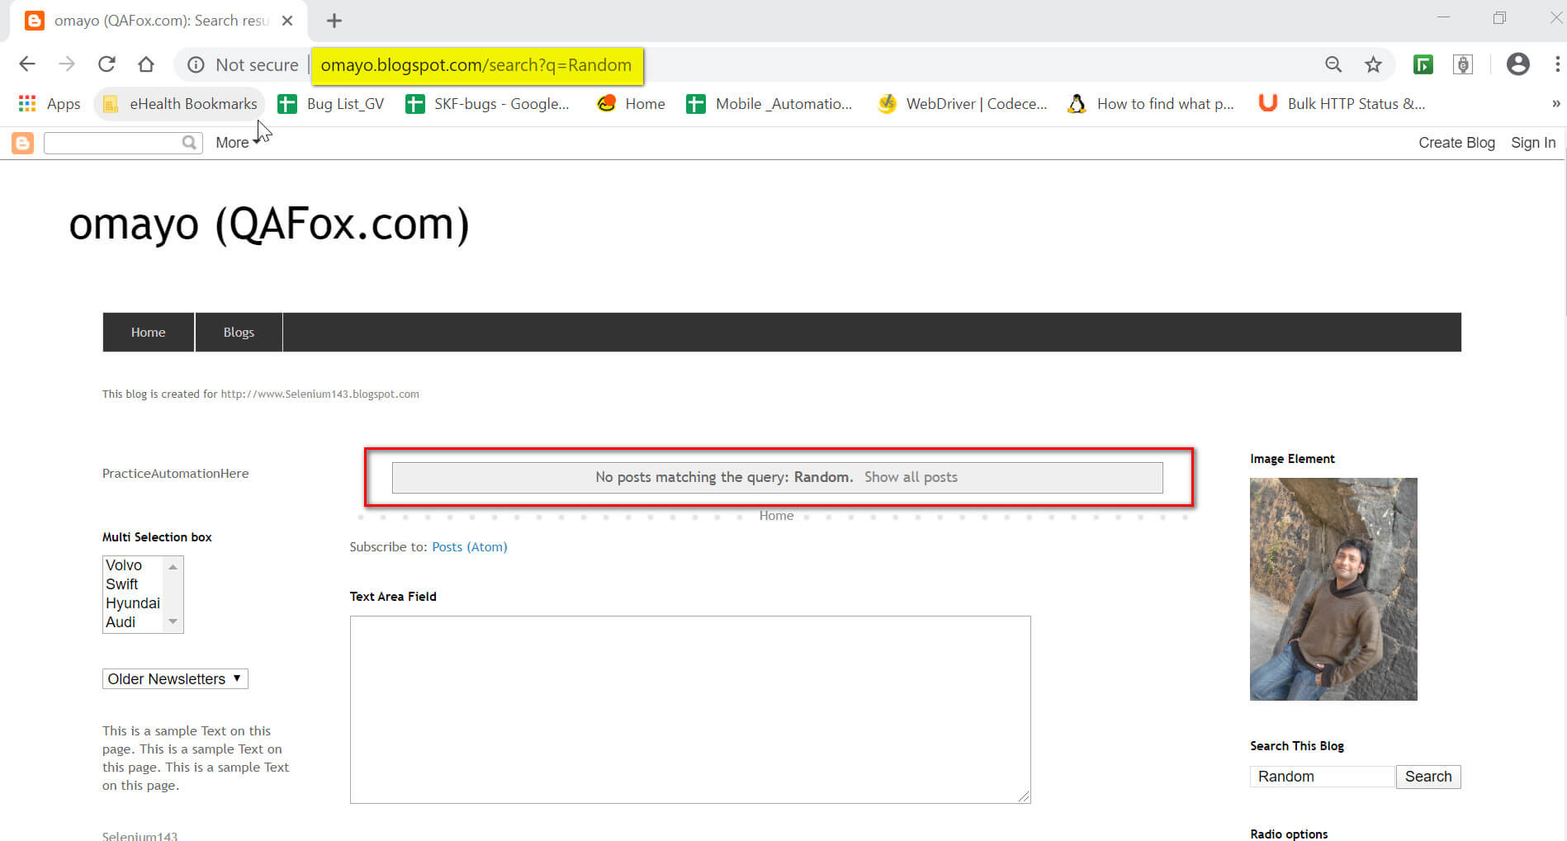Select Volvo in the multi selection box
Viewport: 1567px width, 841px height.
pos(124,565)
